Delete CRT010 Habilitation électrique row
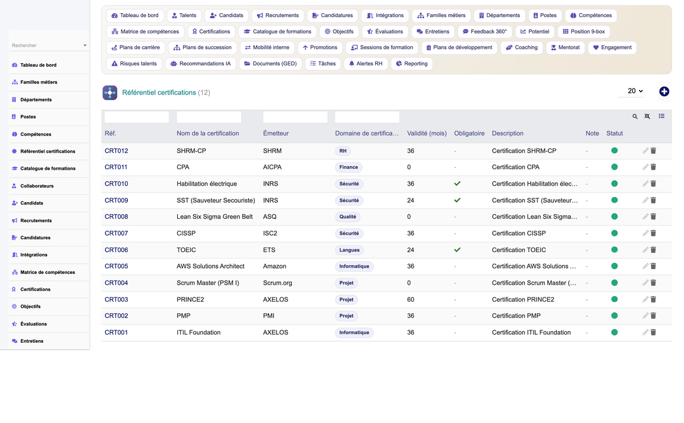 (653, 184)
